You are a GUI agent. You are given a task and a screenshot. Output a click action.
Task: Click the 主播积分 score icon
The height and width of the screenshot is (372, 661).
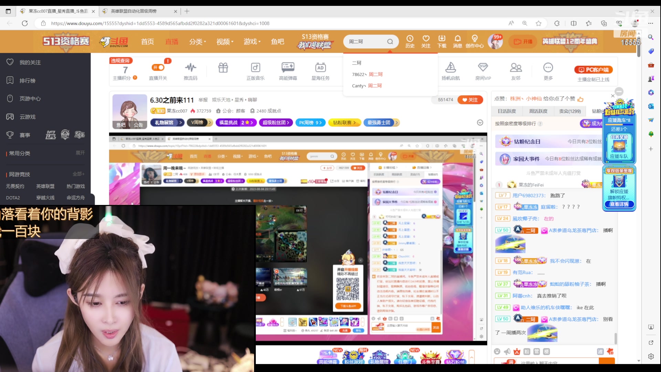click(x=125, y=73)
